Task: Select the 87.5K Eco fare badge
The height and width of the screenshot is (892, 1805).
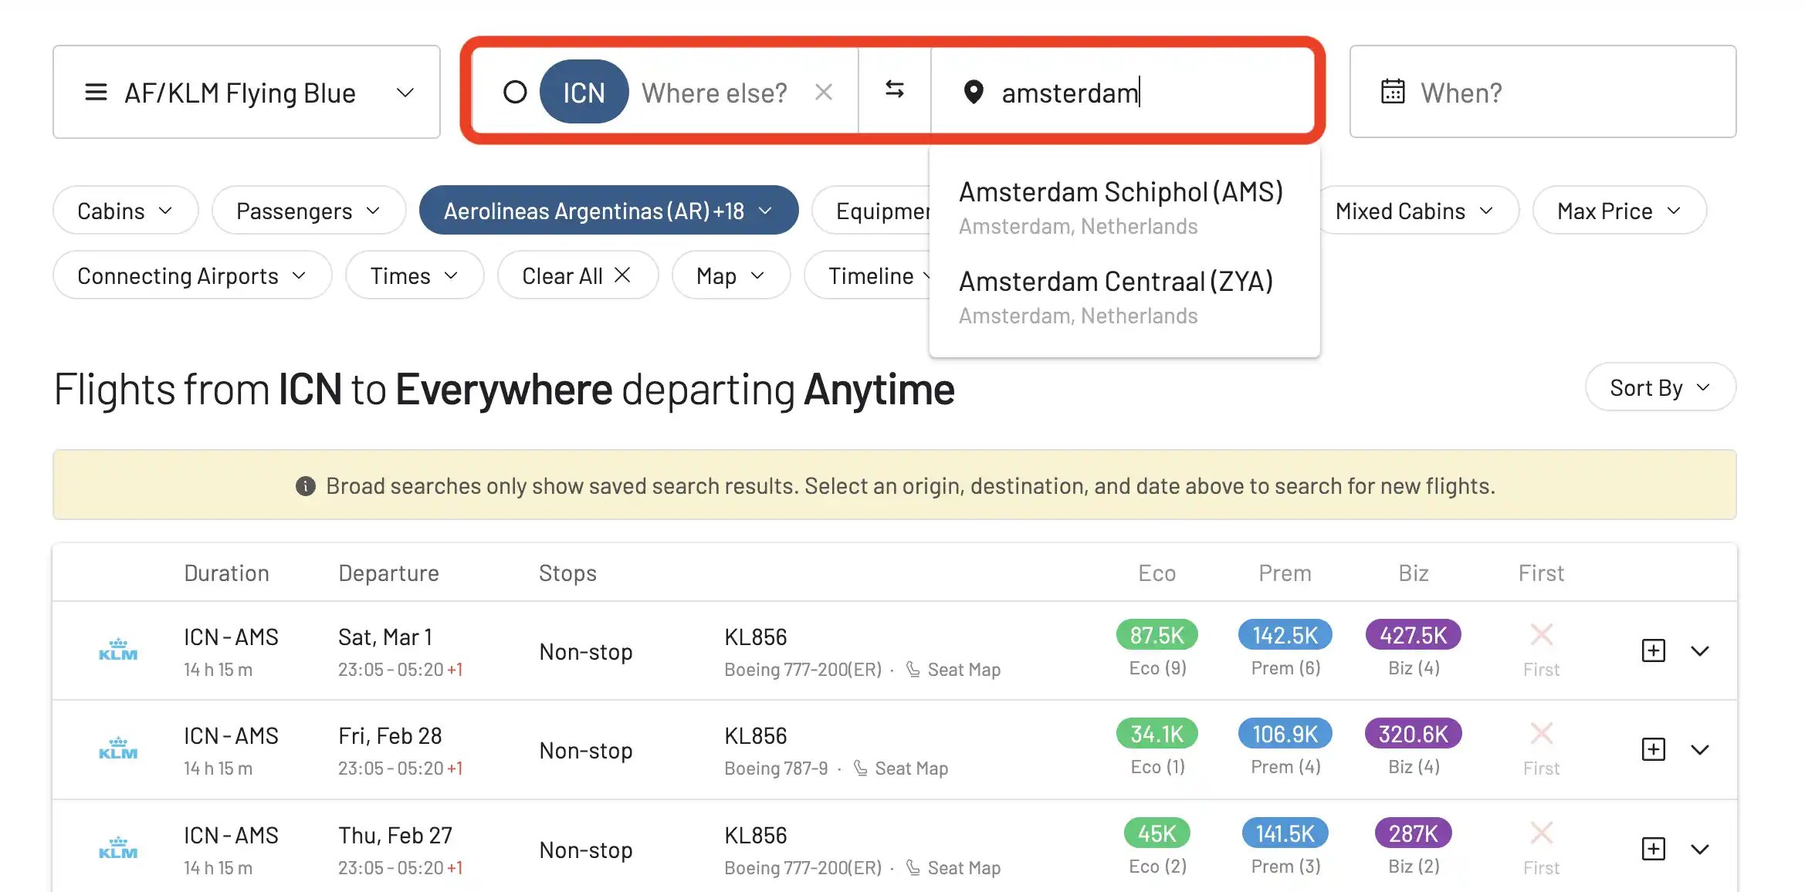Action: pyautogui.click(x=1156, y=635)
